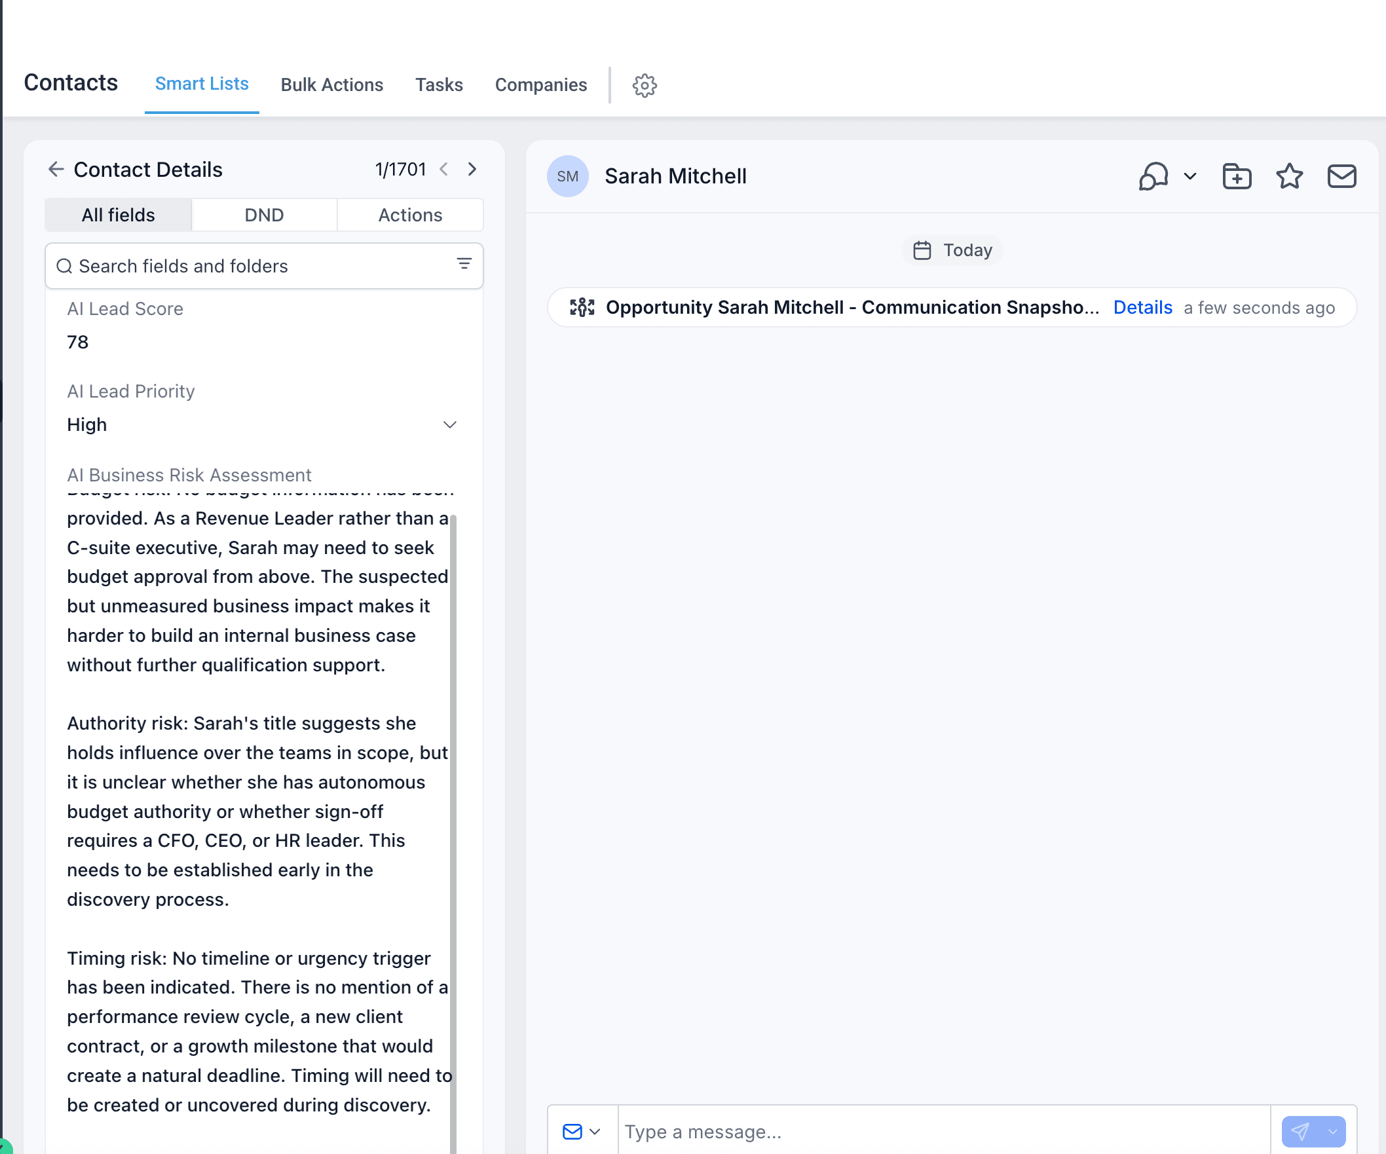Click the Search fields and folders box

[x=264, y=266]
